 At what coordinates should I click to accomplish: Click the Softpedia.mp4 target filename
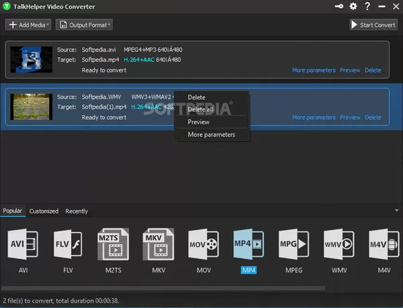[101, 60]
